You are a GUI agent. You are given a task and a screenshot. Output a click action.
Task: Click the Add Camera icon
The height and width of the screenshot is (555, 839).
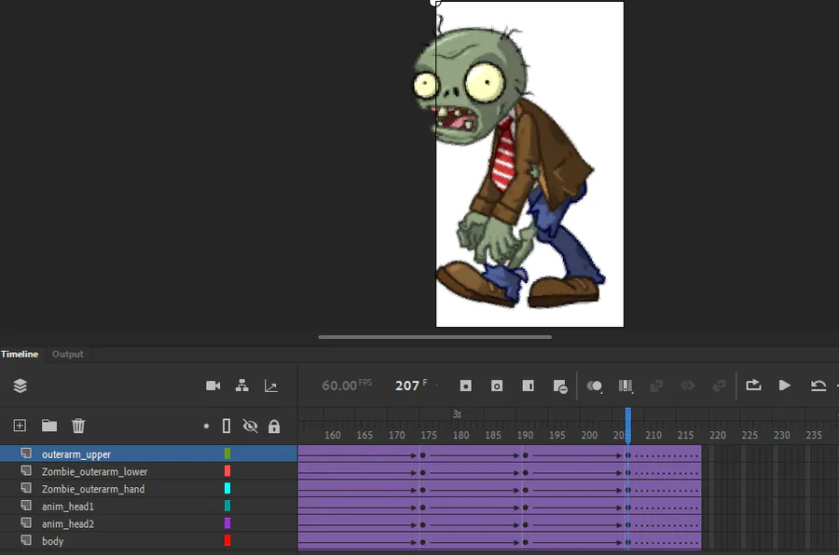click(x=213, y=386)
